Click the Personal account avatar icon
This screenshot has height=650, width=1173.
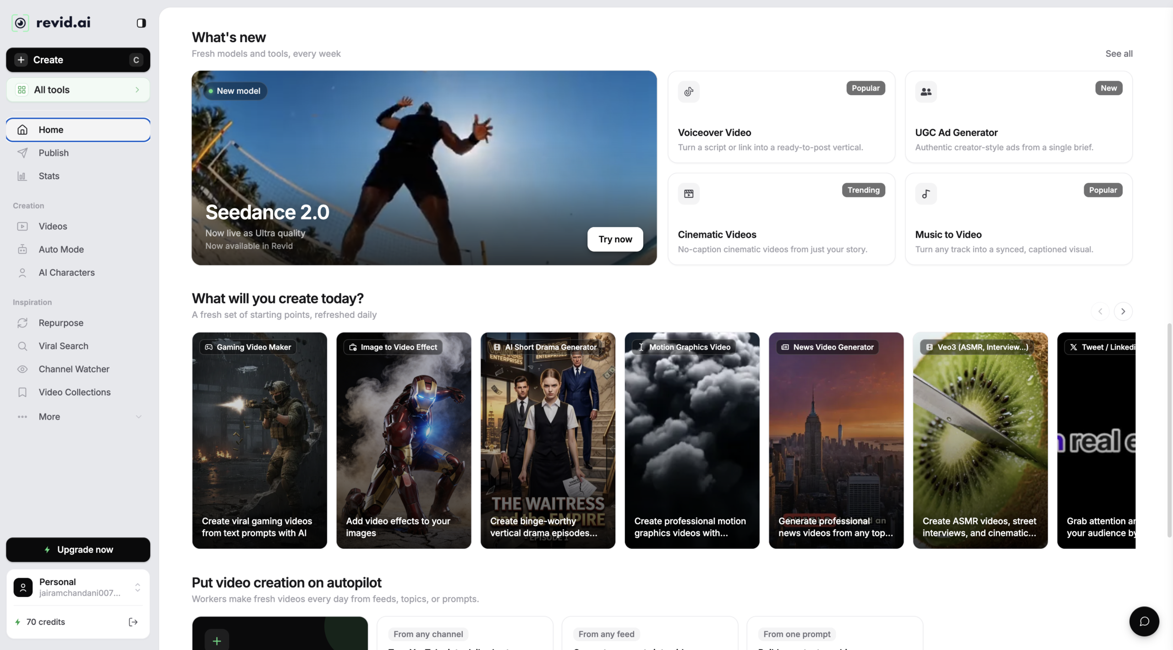[x=23, y=587]
